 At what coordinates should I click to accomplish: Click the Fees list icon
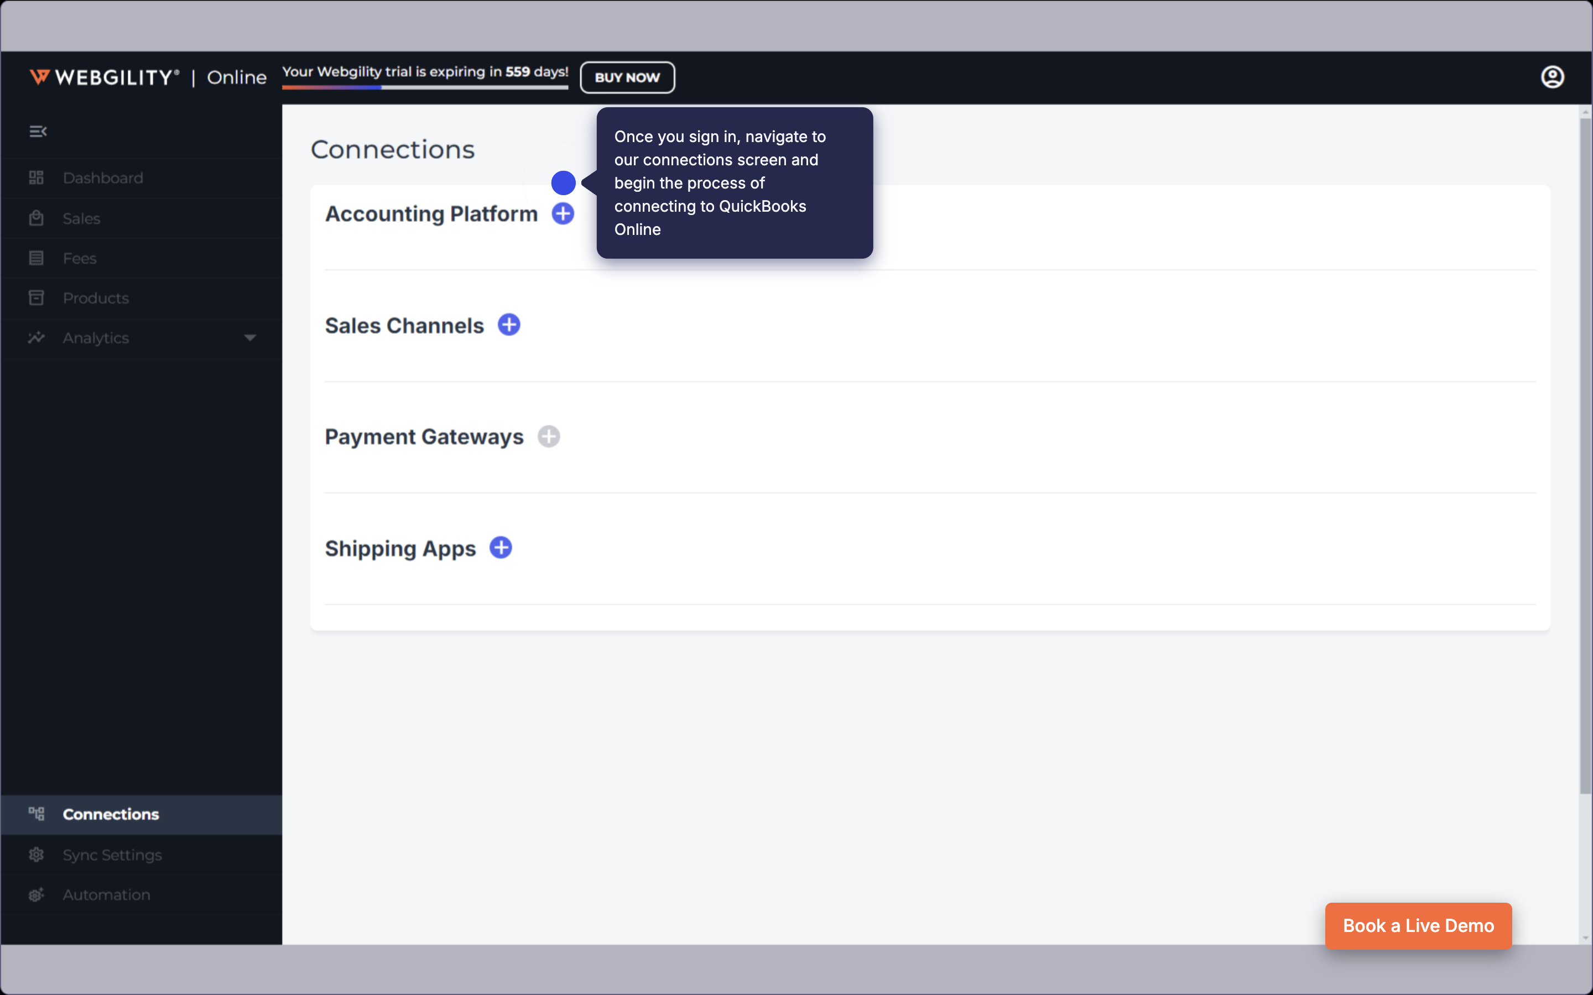[x=36, y=258]
